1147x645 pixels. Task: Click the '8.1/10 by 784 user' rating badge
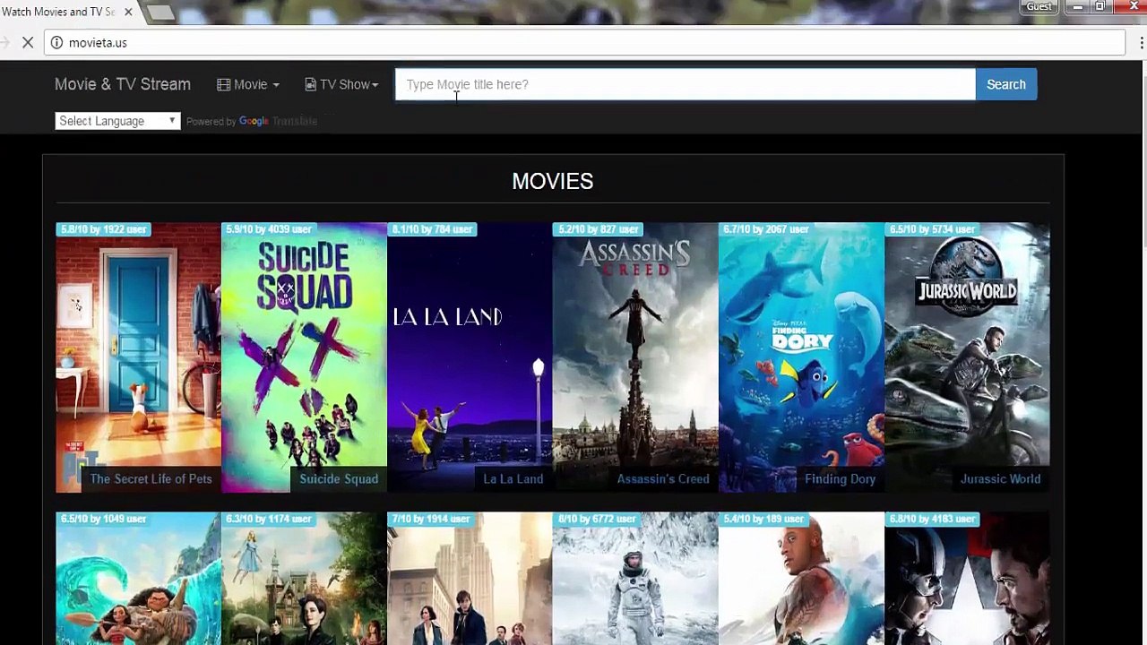[432, 229]
